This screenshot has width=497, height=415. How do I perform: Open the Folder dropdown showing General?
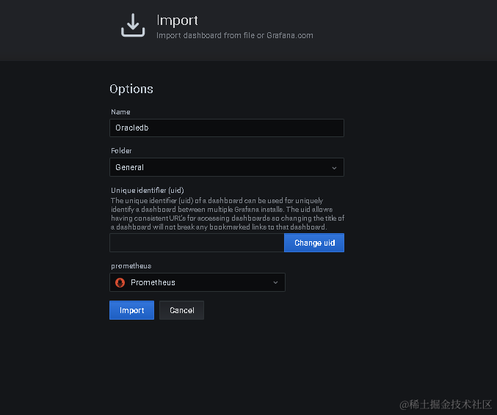tap(227, 167)
